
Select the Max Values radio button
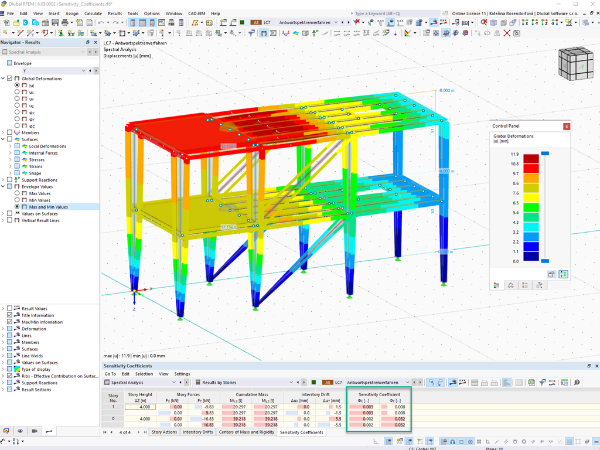(17, 193)
